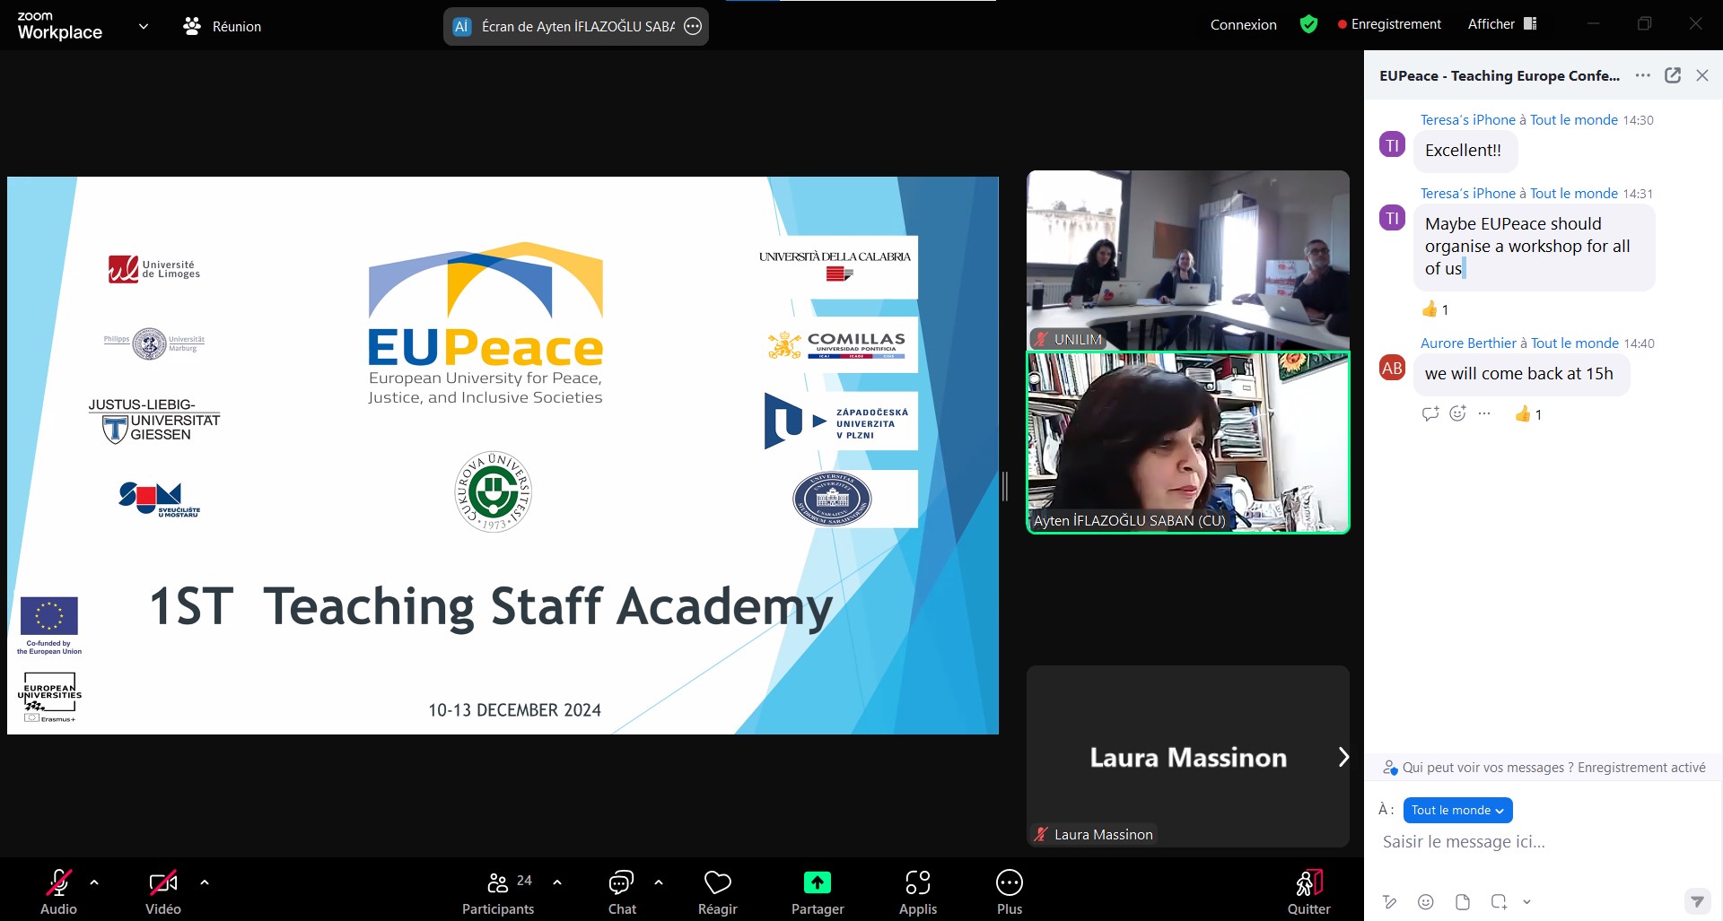Open 'Tout le monde' recipient dropdown
The height and width of the screenshot is (921, 1723).
coord(1457,810)
